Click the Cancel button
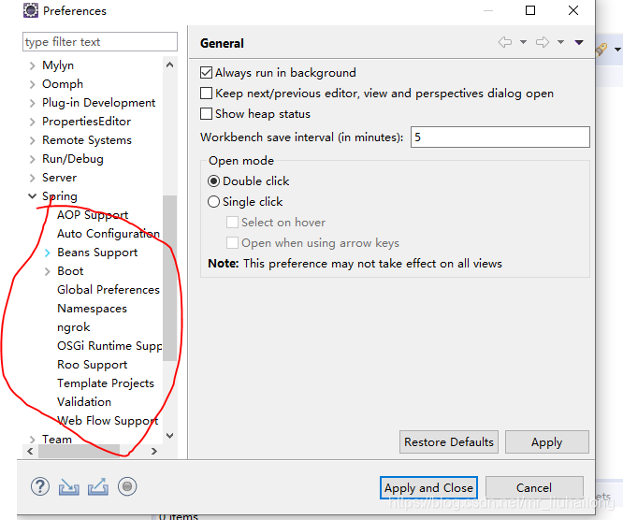 [534, 488]
